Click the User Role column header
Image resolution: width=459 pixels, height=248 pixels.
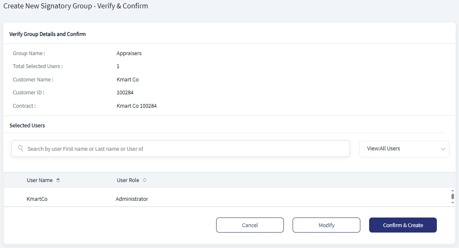click(x=128, y=180)
